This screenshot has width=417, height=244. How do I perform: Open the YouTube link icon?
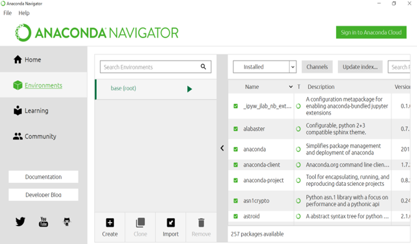43,221
